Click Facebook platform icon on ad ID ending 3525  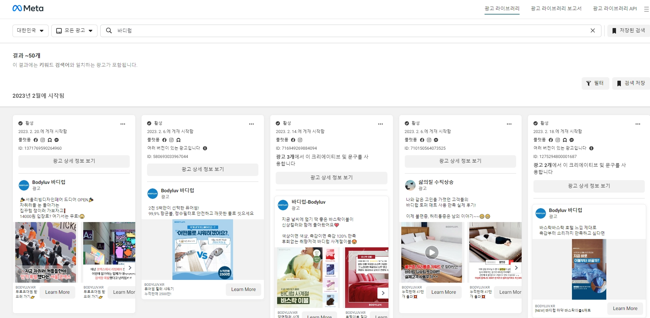point(422,140)
